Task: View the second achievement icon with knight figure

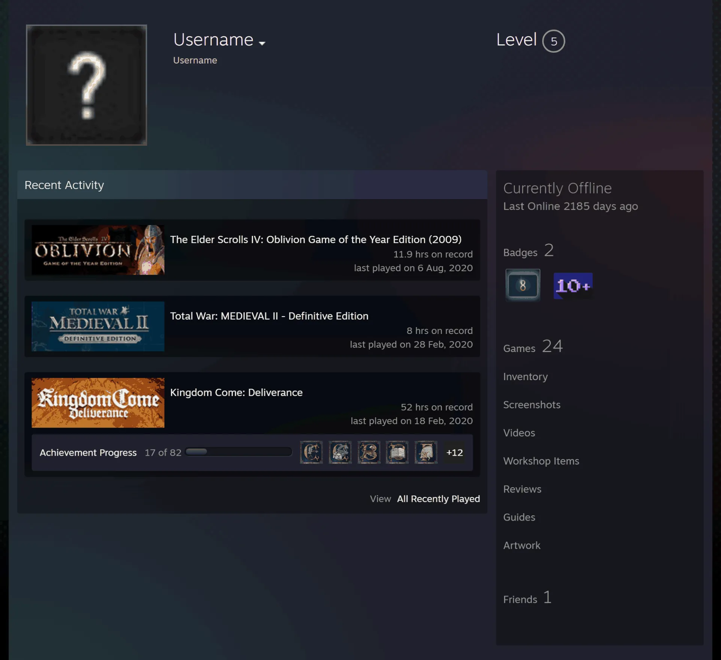Action: pyautogui.click(x=340, y=452)
